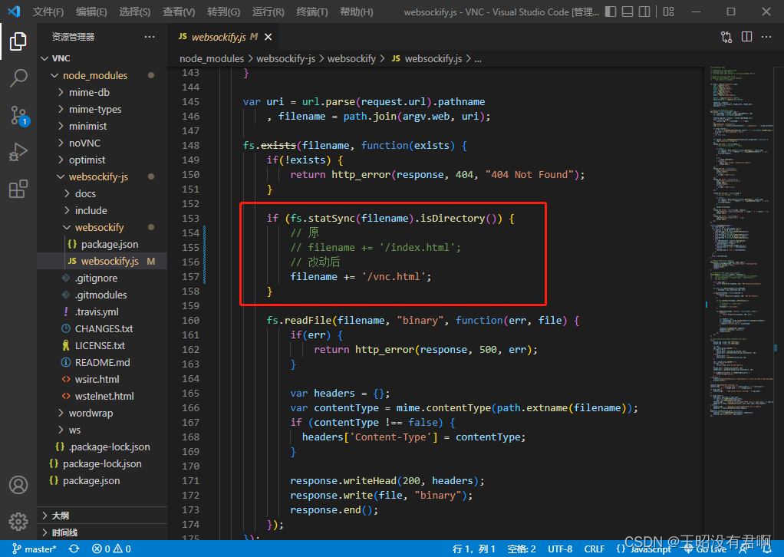The image size is (784, 557).
Task: Open README.md in the file tree
Action: click(x=102, y=362)
